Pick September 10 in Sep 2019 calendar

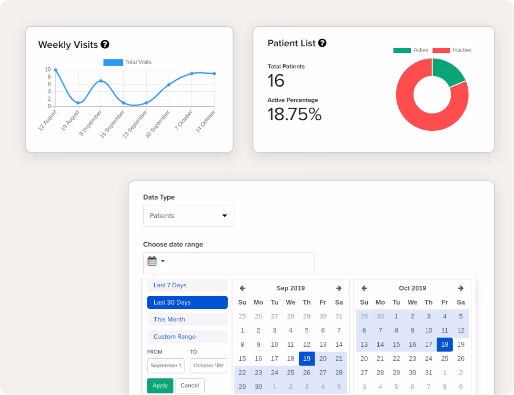[x=275, y=345]
